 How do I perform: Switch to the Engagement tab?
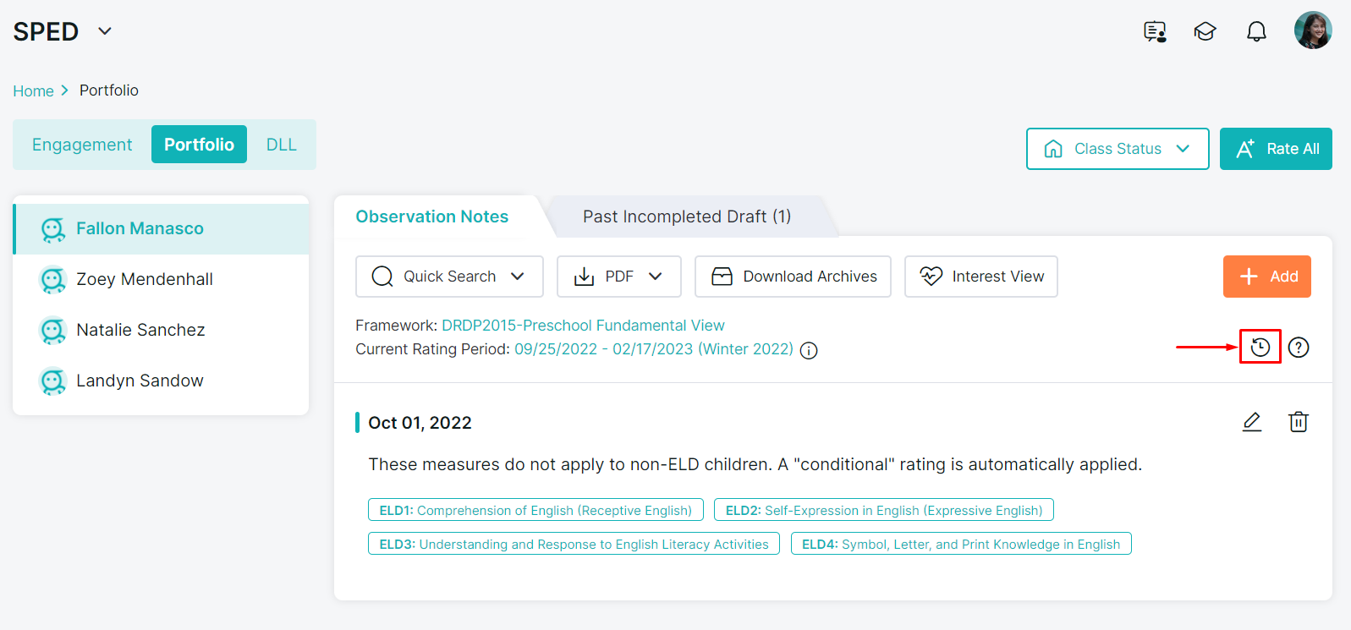(82, 145)
